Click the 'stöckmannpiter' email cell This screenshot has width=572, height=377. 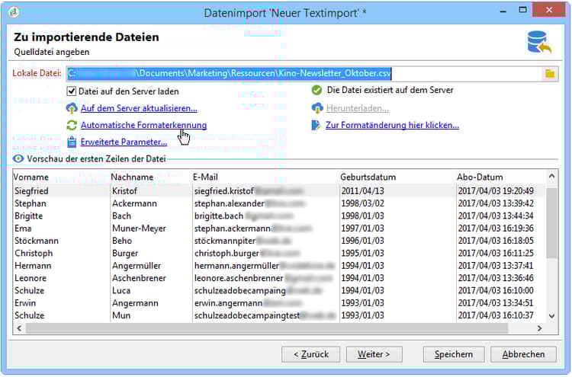pos(265,241)
